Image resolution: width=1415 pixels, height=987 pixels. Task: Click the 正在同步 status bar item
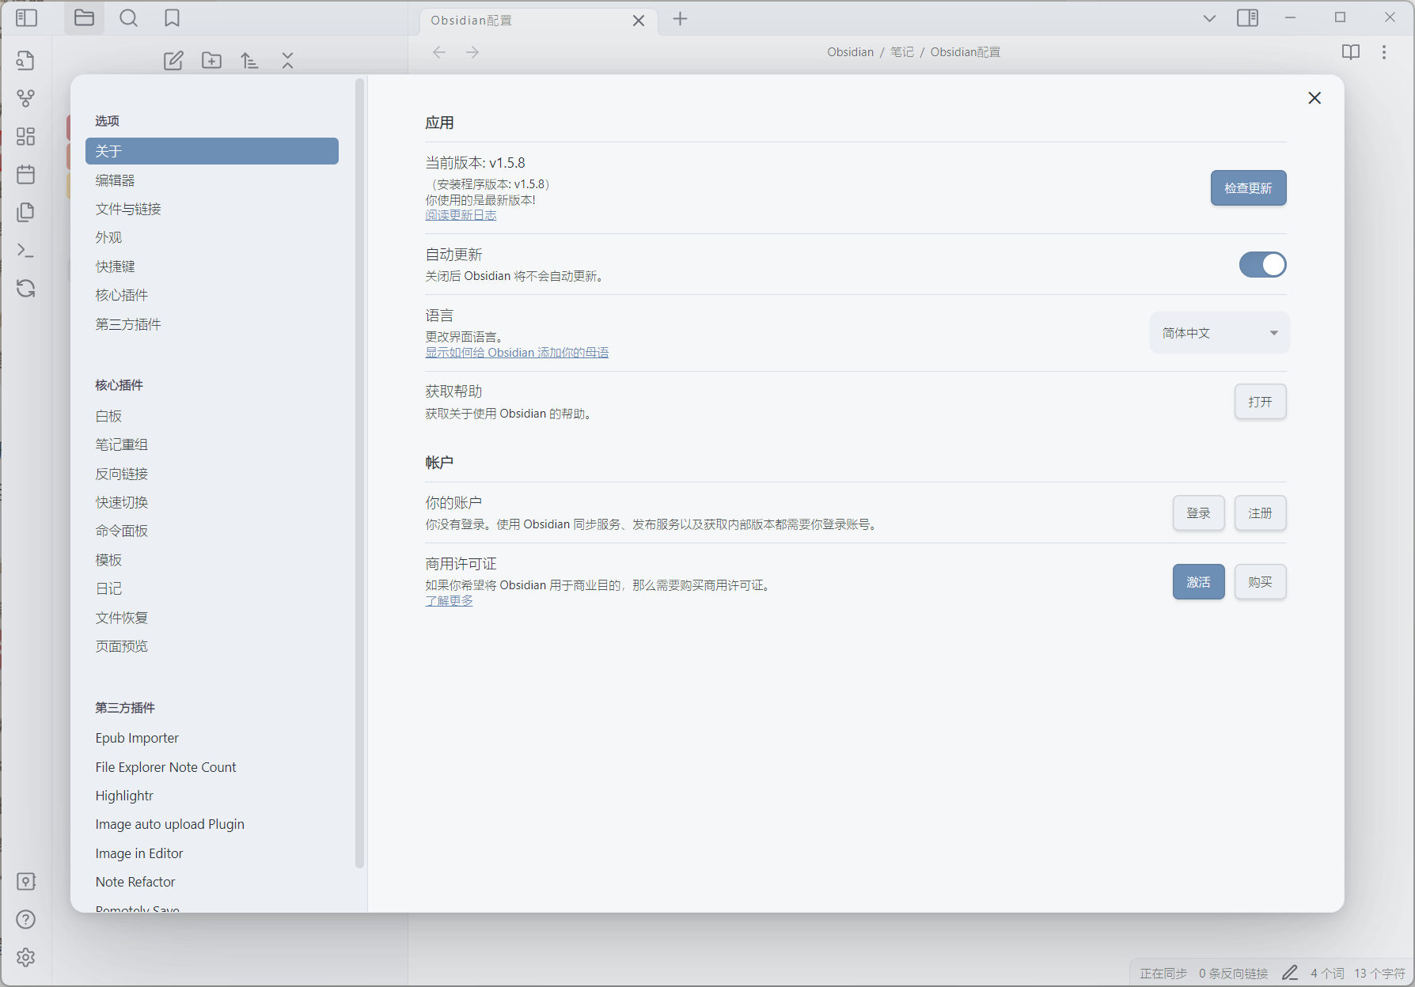pyautogui.click(x=1163, y=974)
